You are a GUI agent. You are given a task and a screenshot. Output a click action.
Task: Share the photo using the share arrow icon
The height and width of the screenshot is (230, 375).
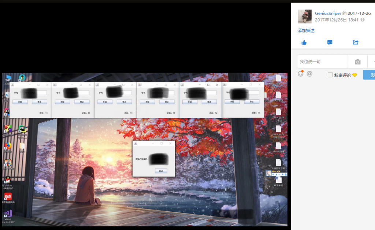(x=356, y=42)
